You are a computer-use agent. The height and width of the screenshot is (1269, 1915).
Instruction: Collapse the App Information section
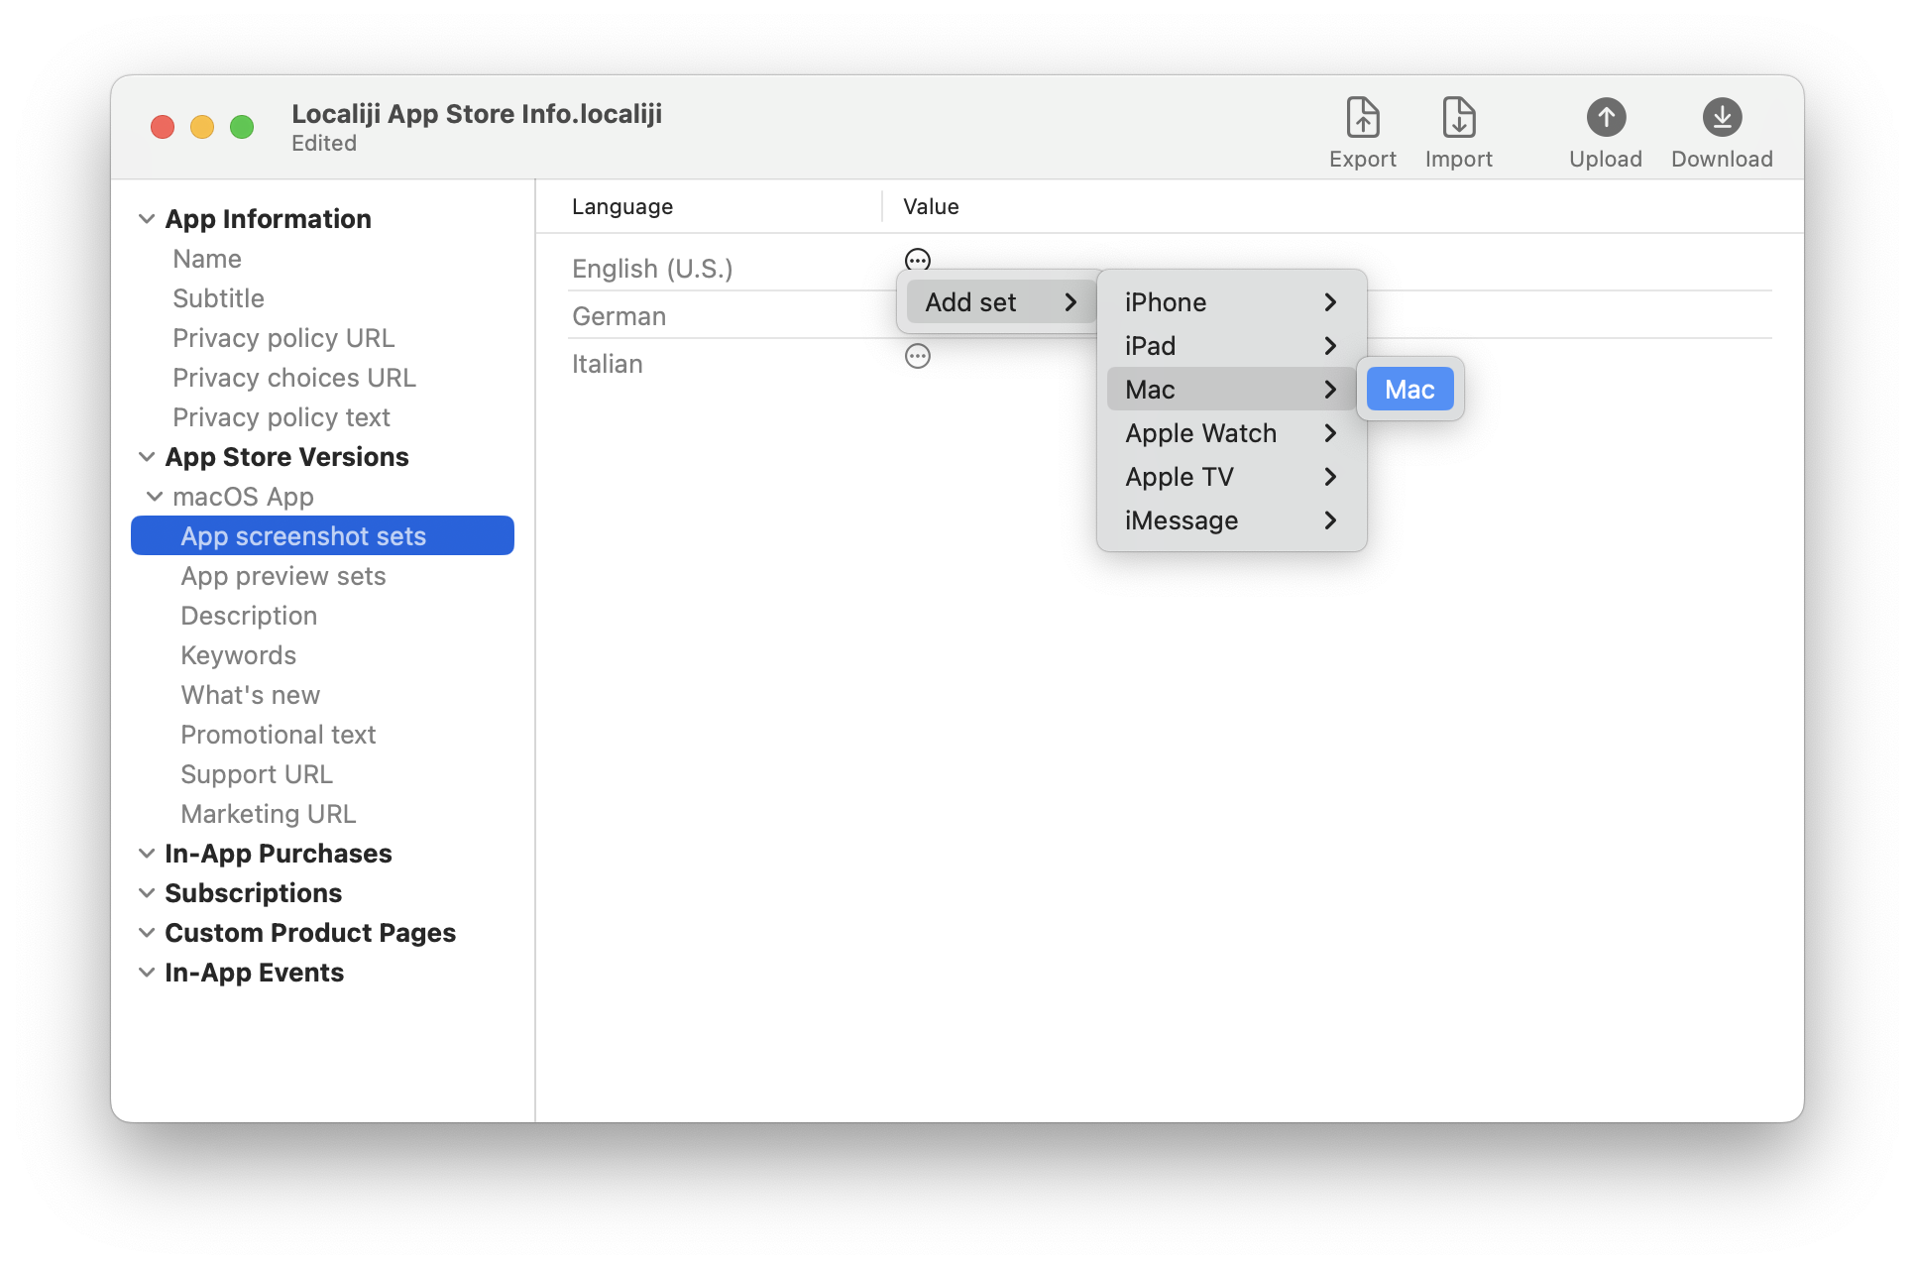click(x=147, y=219)
